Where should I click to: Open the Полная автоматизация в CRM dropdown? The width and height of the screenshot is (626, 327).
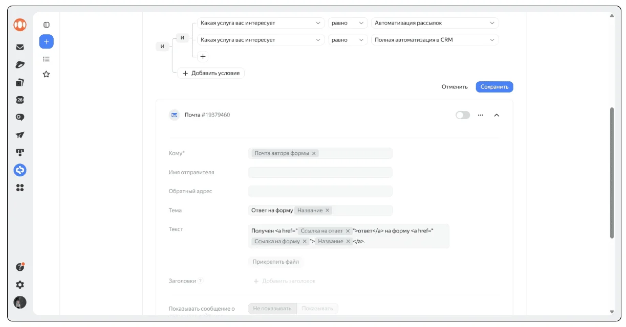[x=435, y=40]
